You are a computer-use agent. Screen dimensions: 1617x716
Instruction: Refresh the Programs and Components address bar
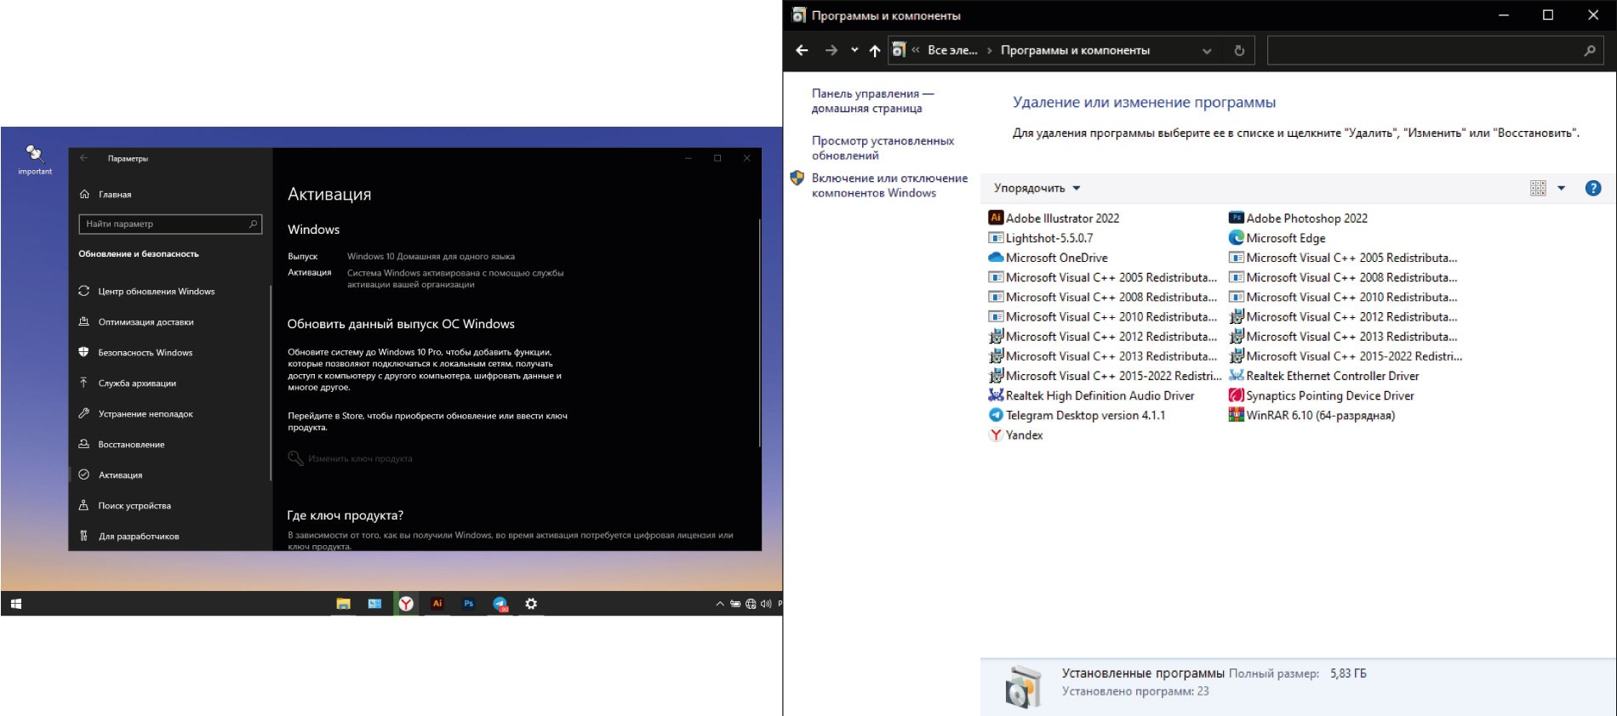(x=1239, y=50)
